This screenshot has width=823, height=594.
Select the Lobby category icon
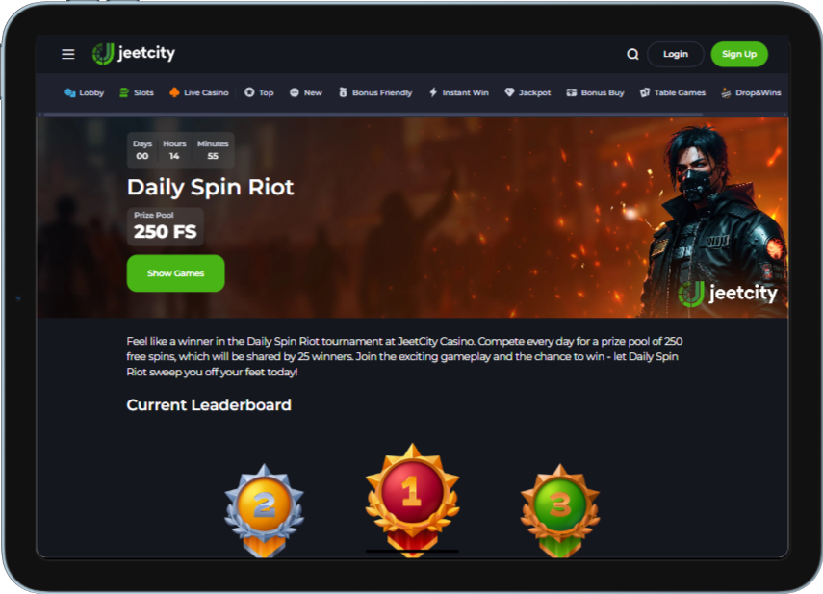[70, 92]
